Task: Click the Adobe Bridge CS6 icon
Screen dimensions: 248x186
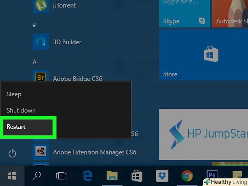Action: point(41,76)
